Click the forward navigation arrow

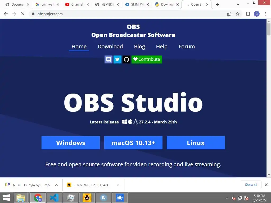14,14
